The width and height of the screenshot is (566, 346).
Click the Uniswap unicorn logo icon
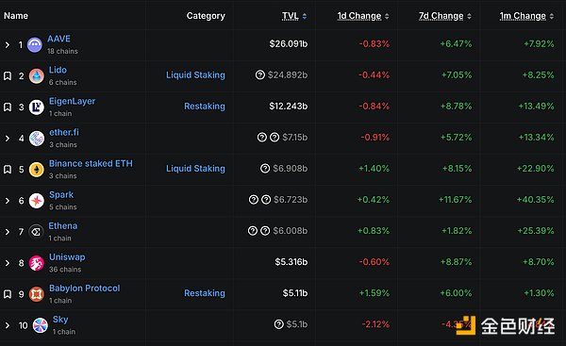37,263
